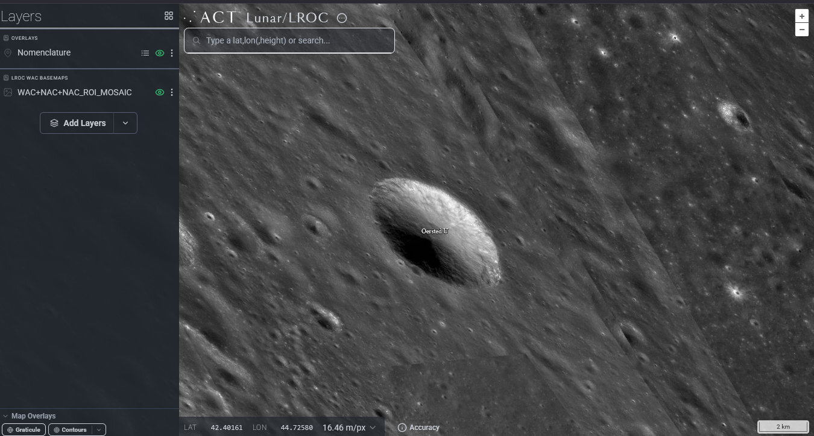Click the Nomenclature layer name
814x436 pixels.
44,52
